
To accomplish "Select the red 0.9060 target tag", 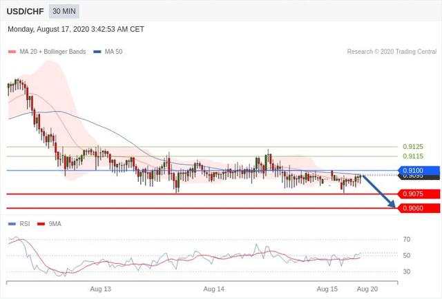I will pos(419,208).
